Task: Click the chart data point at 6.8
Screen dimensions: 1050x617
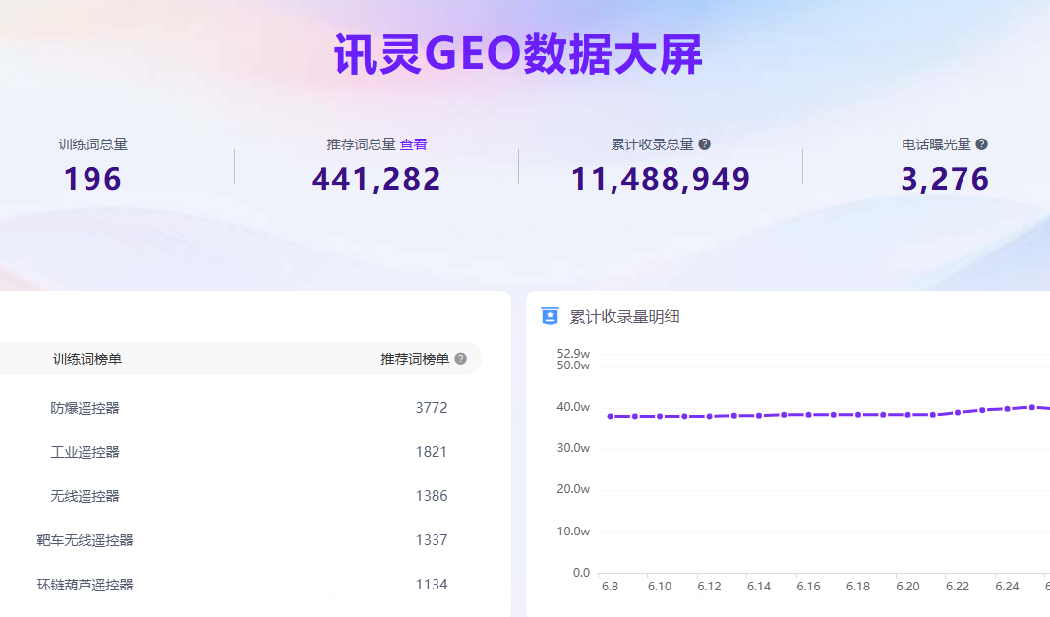Action: (611, 417)
